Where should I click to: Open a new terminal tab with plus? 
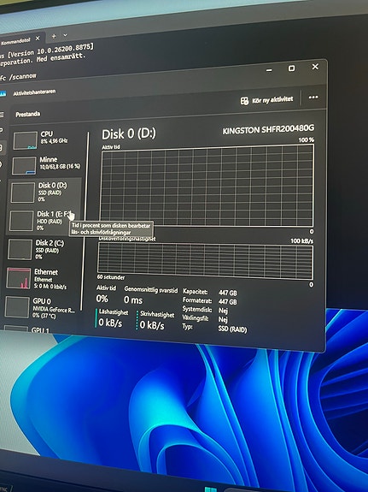[54, 37]
